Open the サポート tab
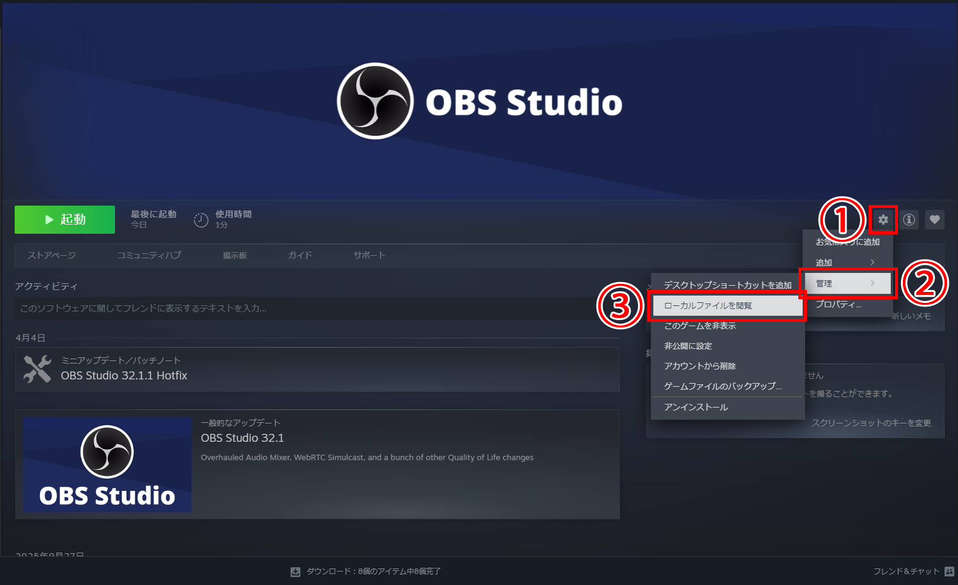This screenshot has width=958, height=585. pos(369,255)
